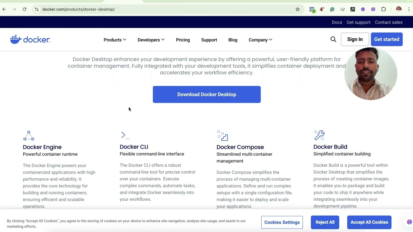
Task: Open the Blog nav item
Action: coord(233,40)
